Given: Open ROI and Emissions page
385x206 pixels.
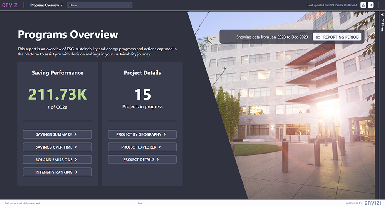Looking at the screenshot, I should point(57,159).
